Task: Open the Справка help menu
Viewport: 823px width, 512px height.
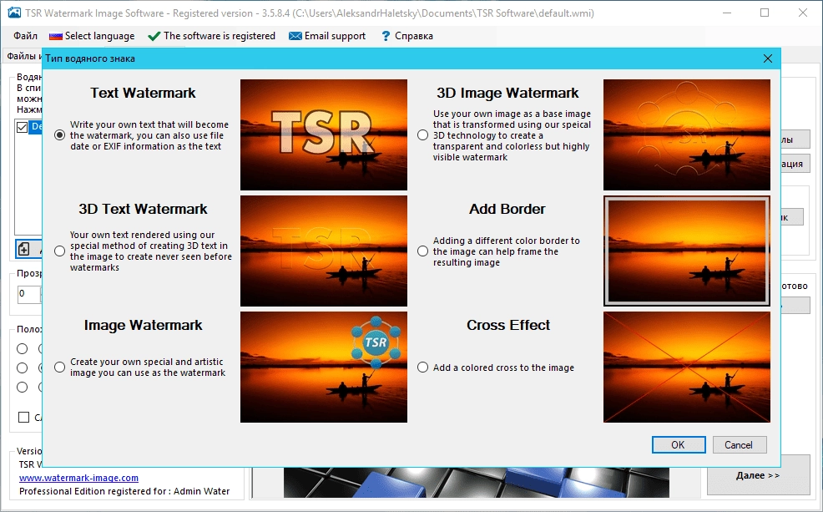Action: click(406, 36)
